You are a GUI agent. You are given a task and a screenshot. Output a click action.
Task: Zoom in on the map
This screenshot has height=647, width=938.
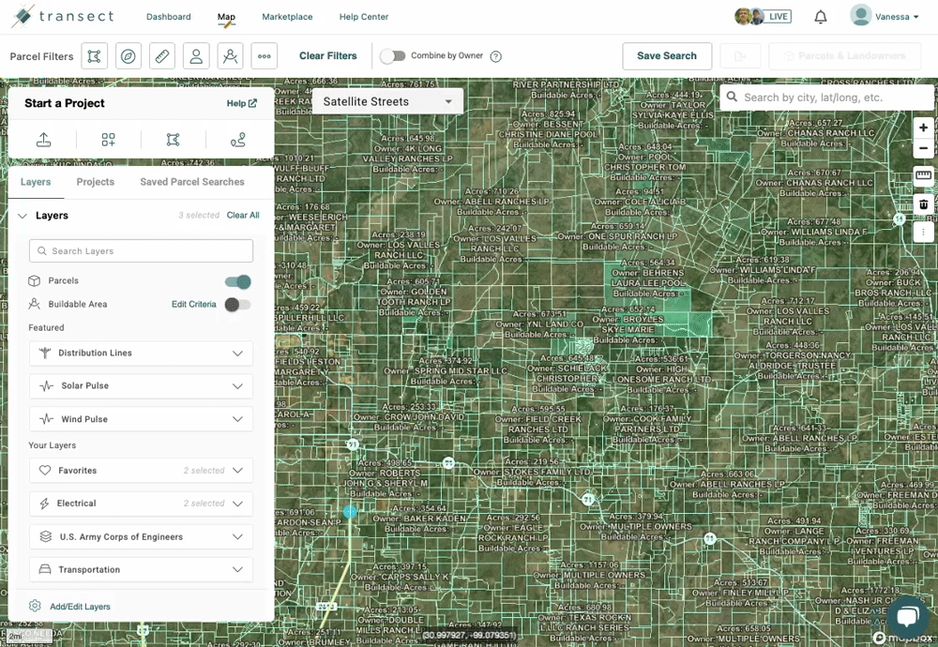924,128
